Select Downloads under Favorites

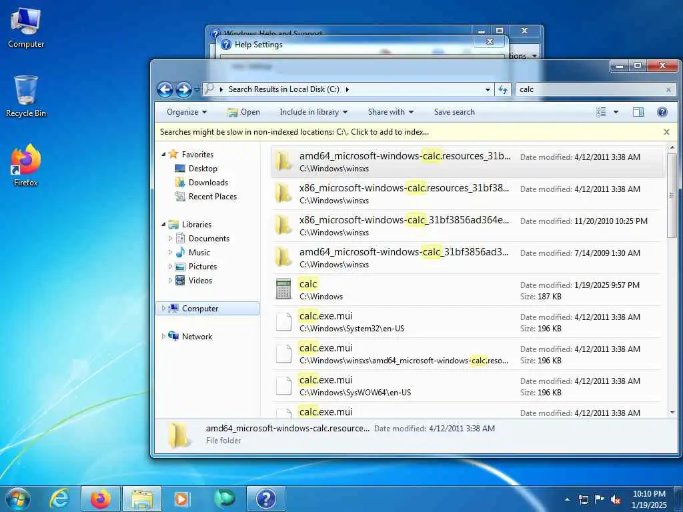tap(208, 183)
